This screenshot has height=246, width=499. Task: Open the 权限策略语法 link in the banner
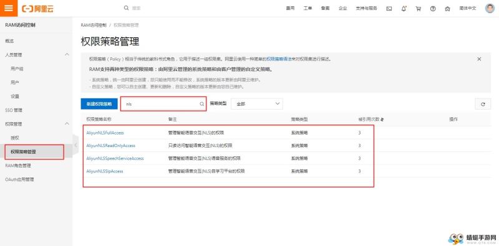pyautogui.click(x=279, y=59)
